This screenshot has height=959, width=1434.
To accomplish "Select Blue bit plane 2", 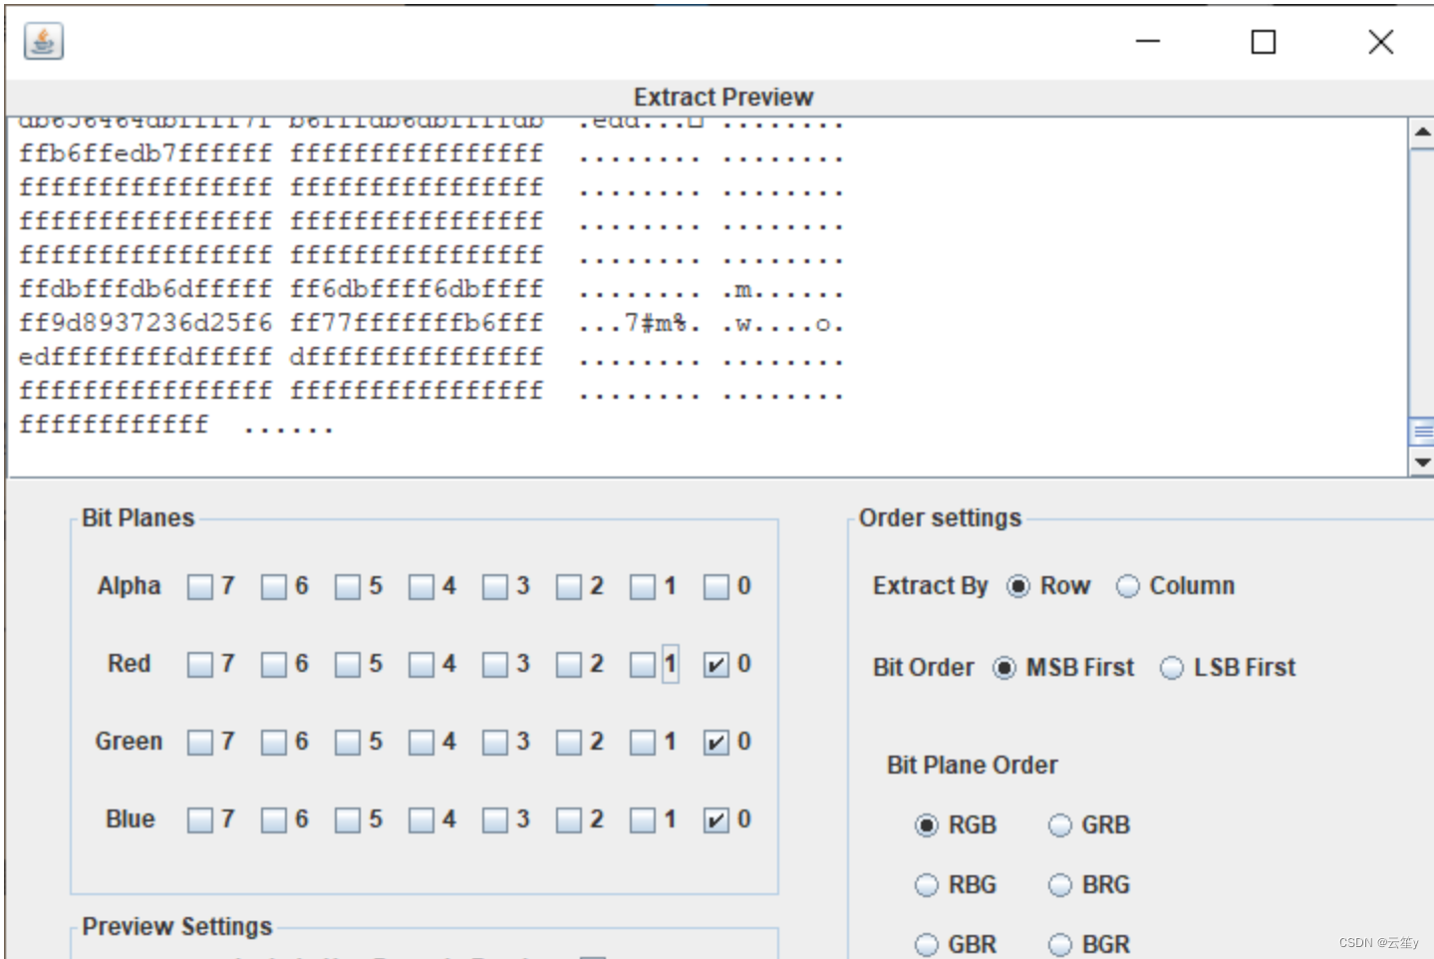I will (569, 820).
